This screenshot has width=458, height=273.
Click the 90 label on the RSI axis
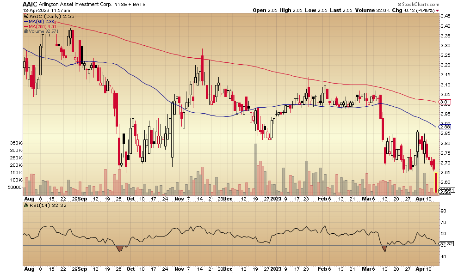pos(443,211)
